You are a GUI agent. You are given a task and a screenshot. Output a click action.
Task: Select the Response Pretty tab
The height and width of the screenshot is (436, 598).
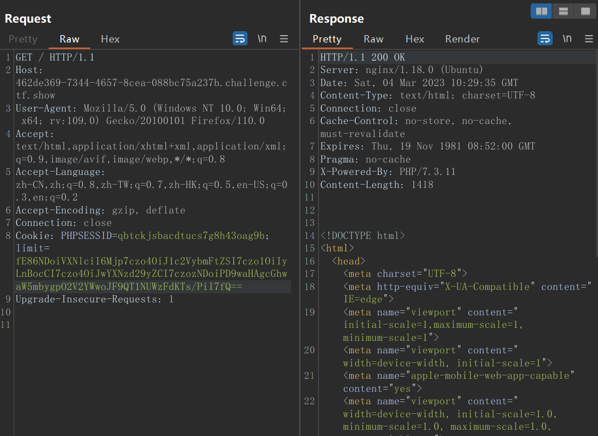point(327,39)
